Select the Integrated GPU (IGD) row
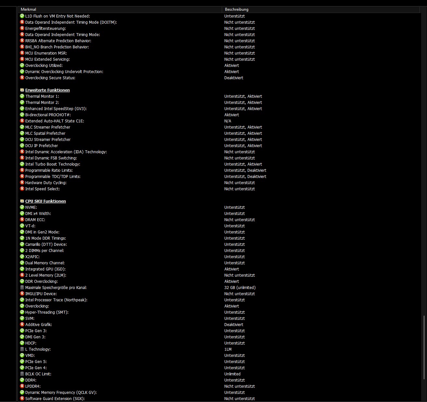Screen dimensions: 427x402 coord(220,269)
